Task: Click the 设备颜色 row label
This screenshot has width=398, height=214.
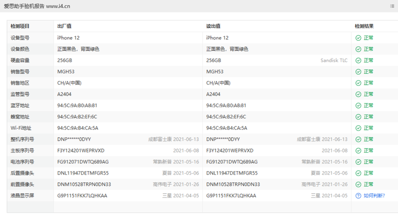Action: point(20,49)
